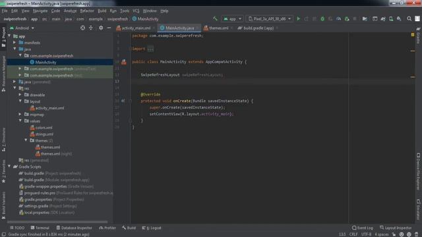Close the MainActivity.java editor tab
This screenshot has height=237, width=422.
197,28
